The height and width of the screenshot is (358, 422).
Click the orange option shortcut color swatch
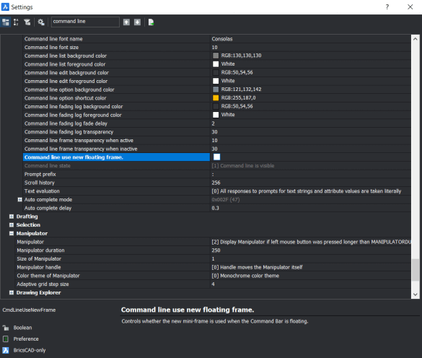coord(216,97)
